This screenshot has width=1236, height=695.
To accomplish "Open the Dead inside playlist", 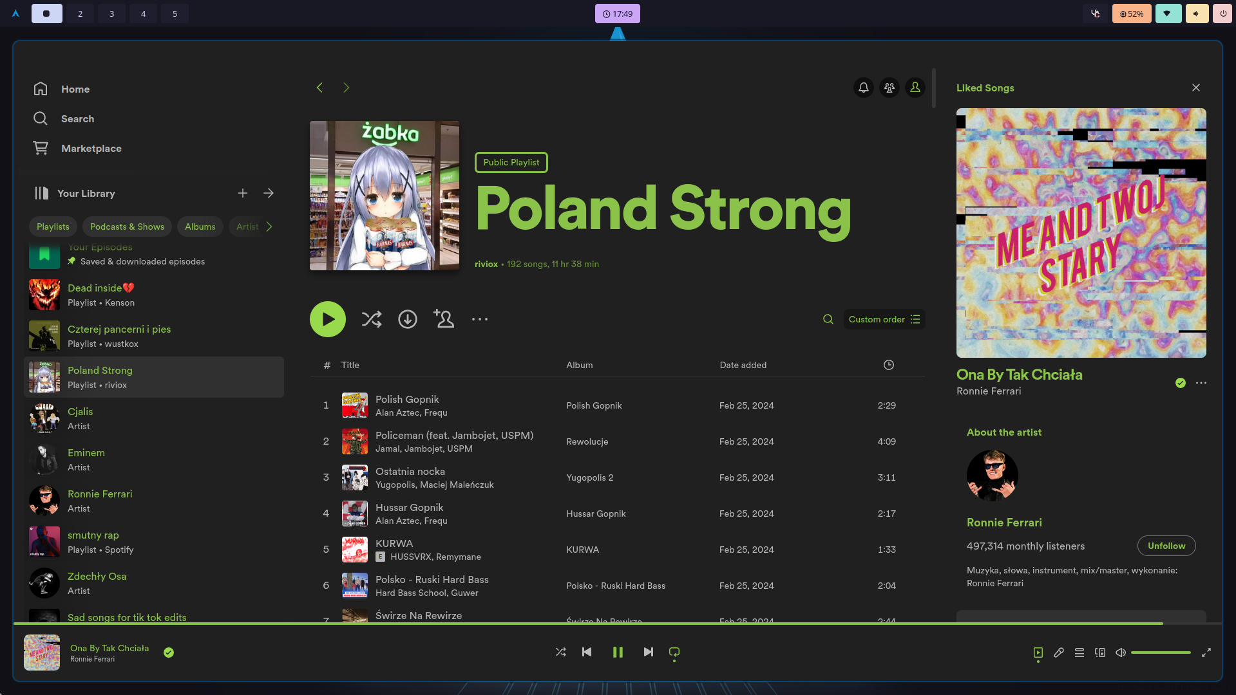I will 154,295.
